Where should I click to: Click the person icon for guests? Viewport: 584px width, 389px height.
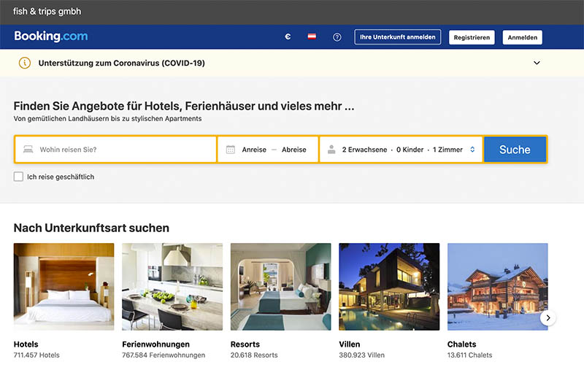(331, 150)
